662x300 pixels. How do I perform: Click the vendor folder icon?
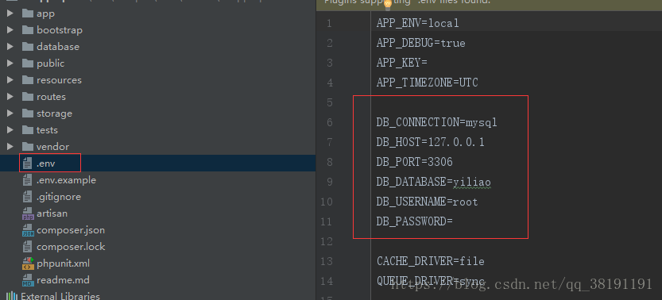(28, 147)
